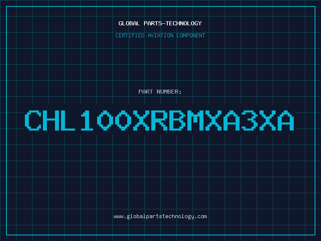The height and width of the screenshot is (241, 321).
Task: Select the word AVIATION in the subtitle
Action: [x=160, y=35]
